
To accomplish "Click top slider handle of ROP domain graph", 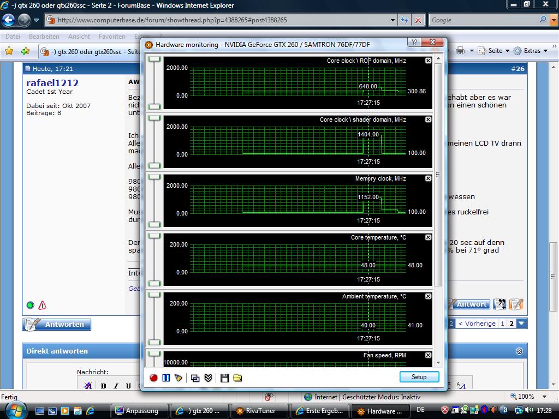I will pyautogui.click(x=154, y=59).
